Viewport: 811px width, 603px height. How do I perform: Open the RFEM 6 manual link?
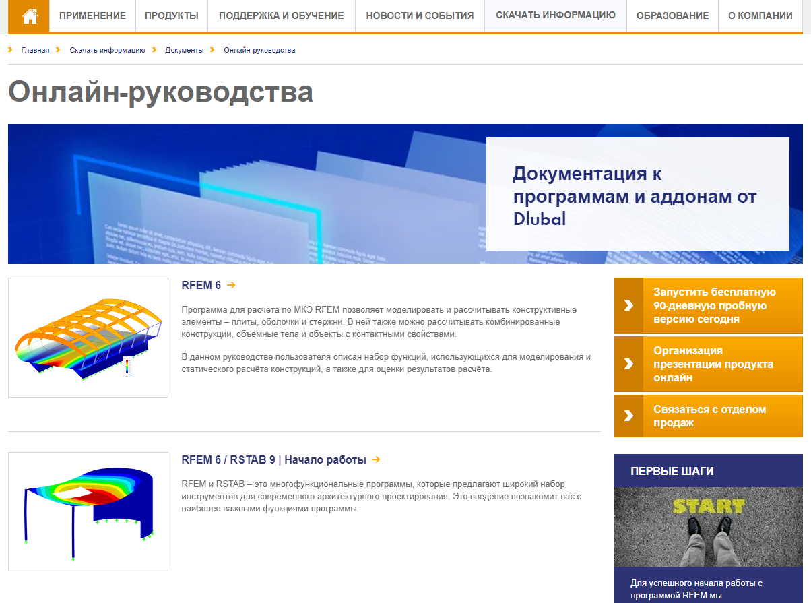202,285
